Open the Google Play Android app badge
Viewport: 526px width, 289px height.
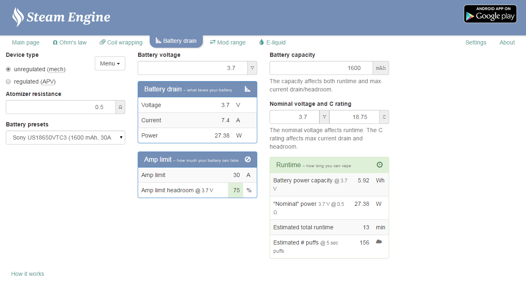490,14
